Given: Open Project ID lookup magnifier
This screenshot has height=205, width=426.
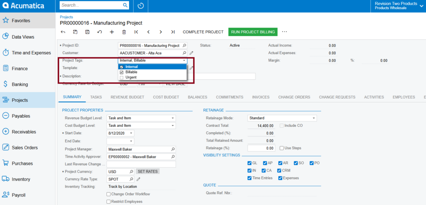Looking at the screenshot, I should [x=184, y=46].
